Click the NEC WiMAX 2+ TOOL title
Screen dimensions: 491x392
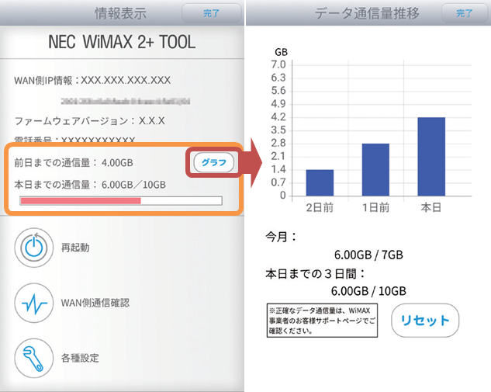tap(122, 42)
